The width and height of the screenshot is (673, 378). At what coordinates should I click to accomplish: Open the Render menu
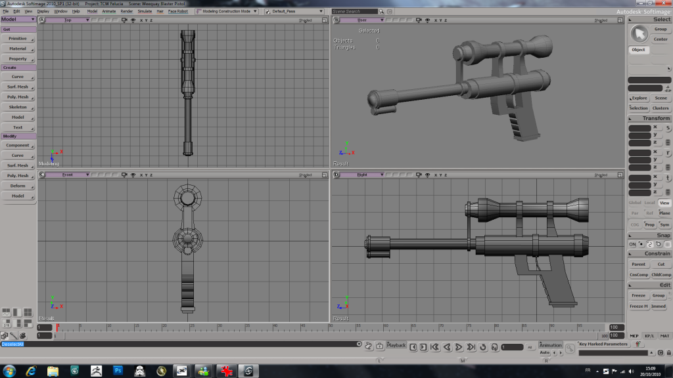tap(127, 12)
